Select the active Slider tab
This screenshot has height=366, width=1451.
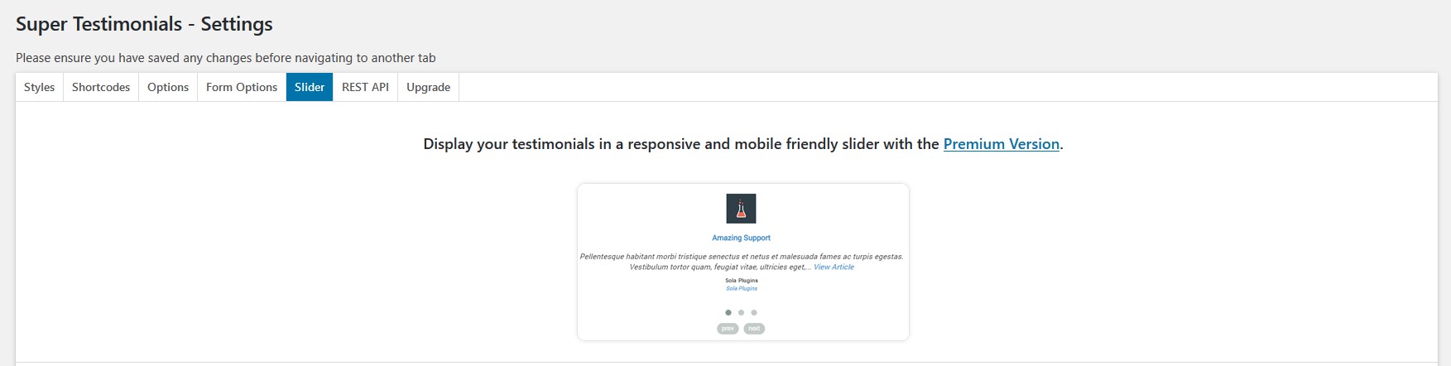[310, 87]
